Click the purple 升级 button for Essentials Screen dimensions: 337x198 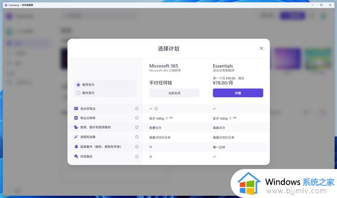point(238,93)
